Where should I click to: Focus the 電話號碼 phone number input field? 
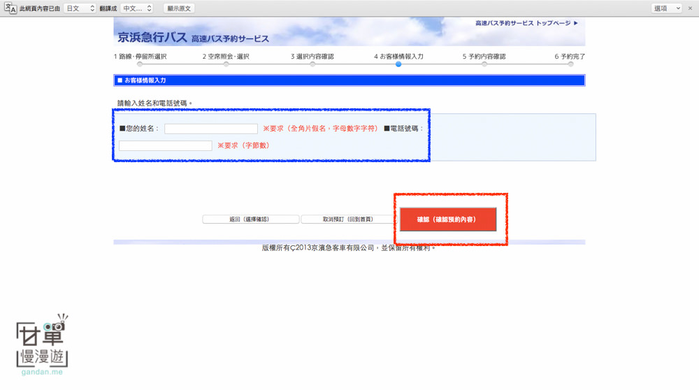coord(166,146)
